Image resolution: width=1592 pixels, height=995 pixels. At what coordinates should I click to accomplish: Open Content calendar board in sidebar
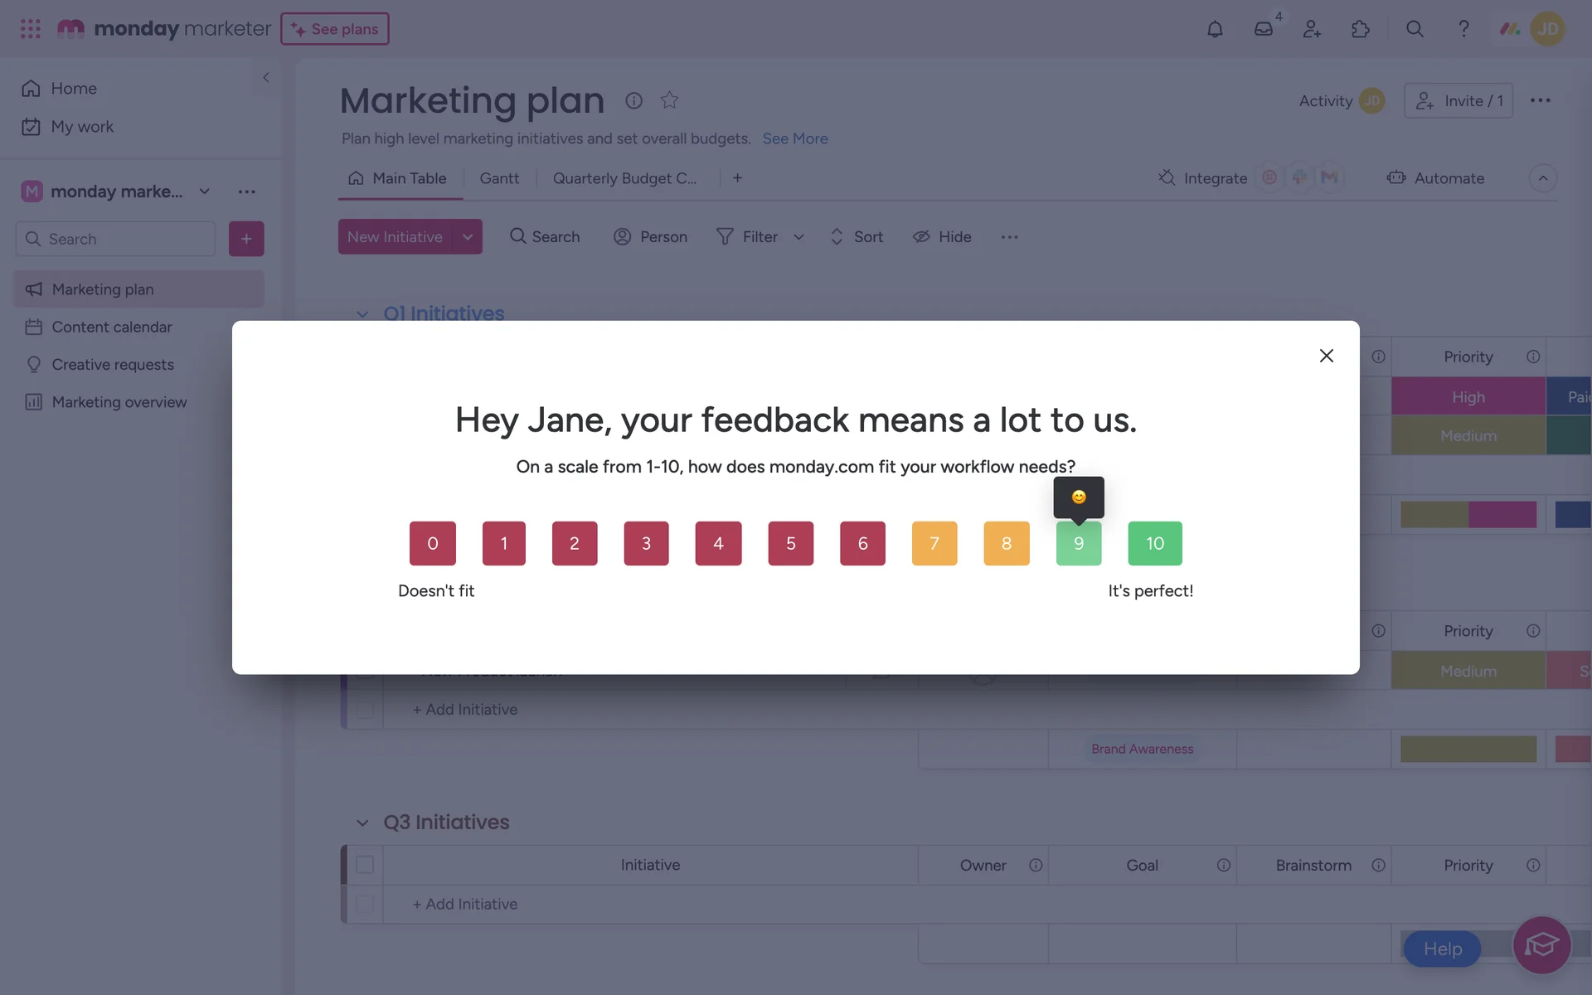point(112,327)
